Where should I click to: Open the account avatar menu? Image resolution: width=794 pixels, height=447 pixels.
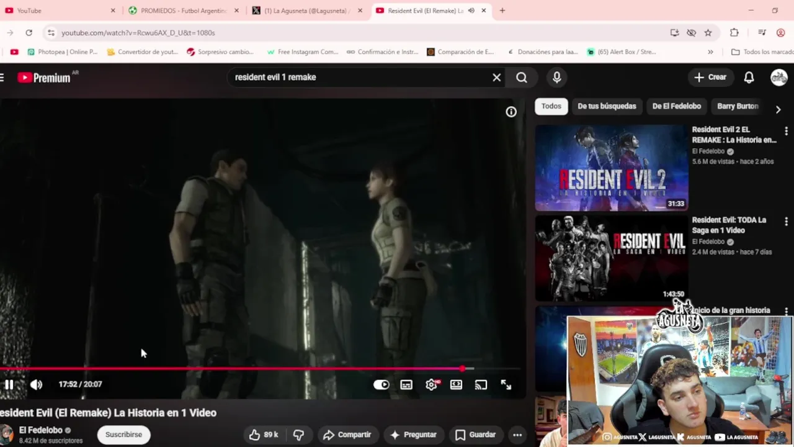click(x=778, y=77)
